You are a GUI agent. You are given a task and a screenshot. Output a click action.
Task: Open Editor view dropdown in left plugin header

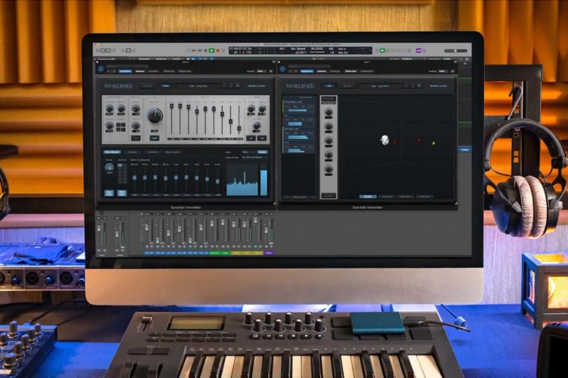(261, 71)
